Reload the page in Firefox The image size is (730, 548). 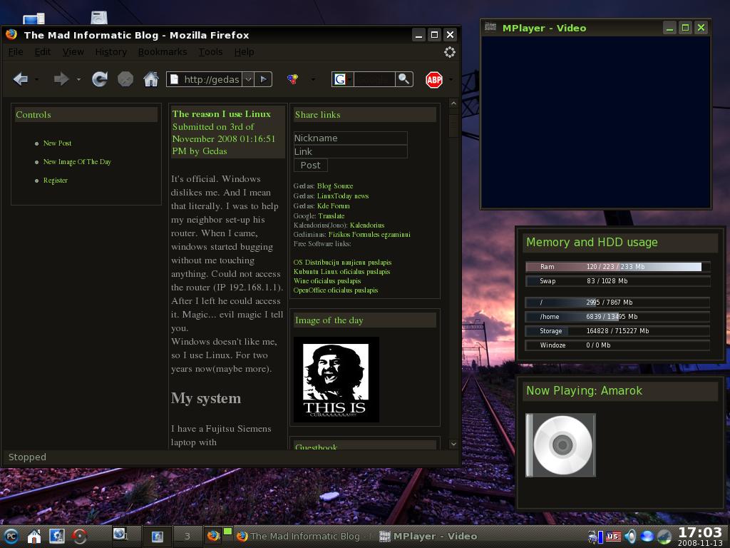click(x=100, y=79)
